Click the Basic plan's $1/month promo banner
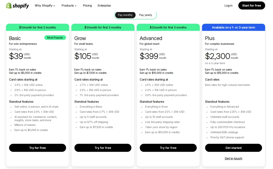 point(37,27)
